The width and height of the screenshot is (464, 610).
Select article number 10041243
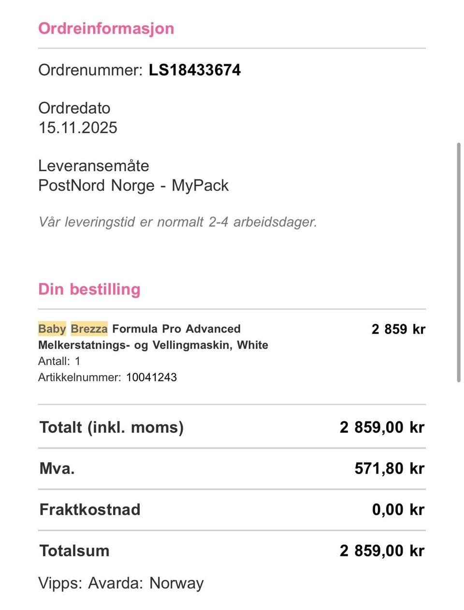click(x=151, y=378)
